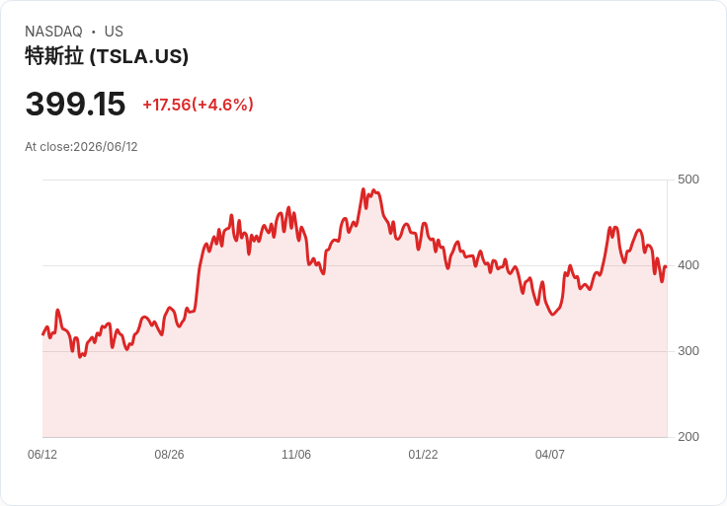727x506 pixels.
Task: Click the 399.15 closing price
Action: tap(75, 104)
